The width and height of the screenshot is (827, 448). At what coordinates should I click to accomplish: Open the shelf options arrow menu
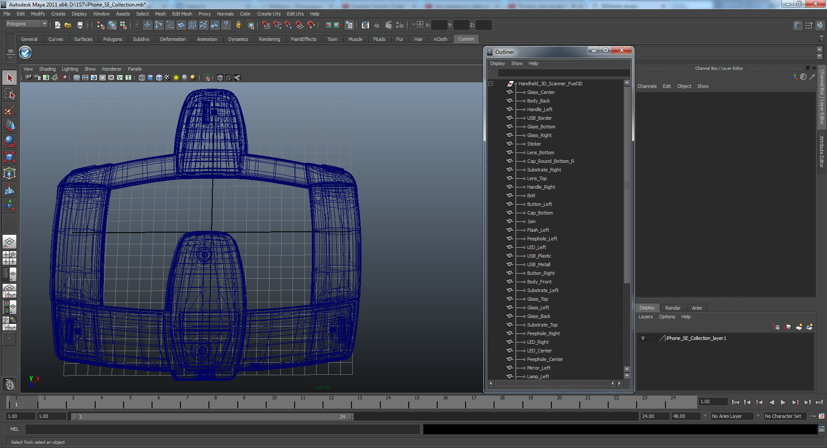(10, 58)
